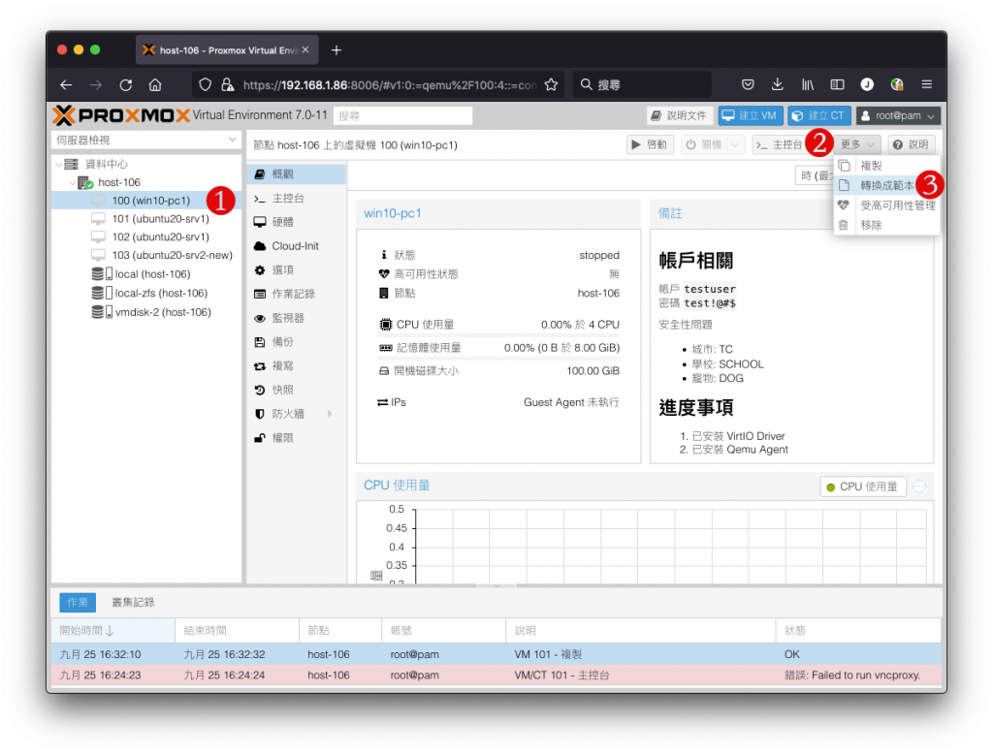The height and width of the screenshot is (754, 993).
Task: Choose 受高可用性管理 from the menu
Action: (886, 205)
